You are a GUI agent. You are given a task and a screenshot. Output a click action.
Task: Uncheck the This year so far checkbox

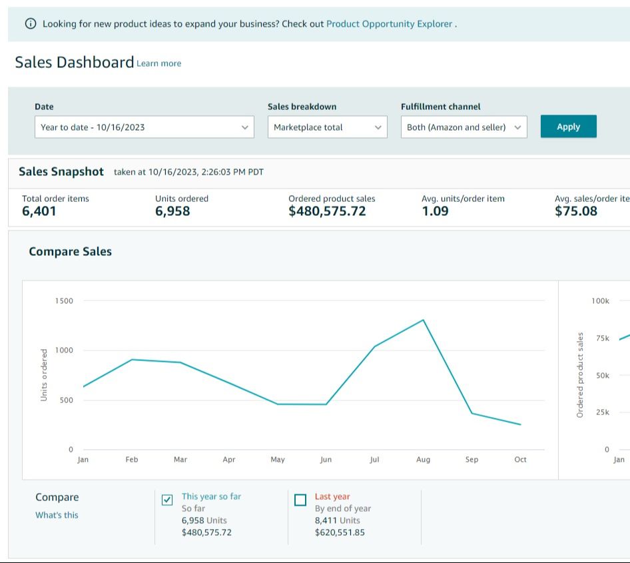coord(167,500)
